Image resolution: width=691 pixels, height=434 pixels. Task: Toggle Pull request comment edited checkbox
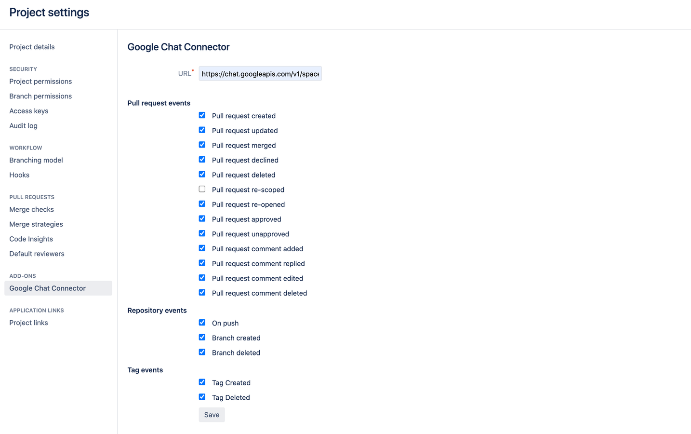click(x=202, y=278)
